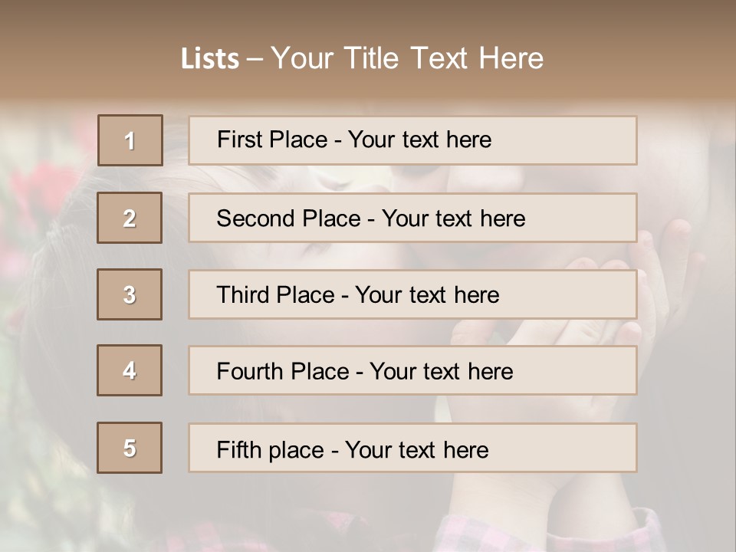
Task: Select "Your text here" in the Third Place row
Action: (x=427, y=295)
